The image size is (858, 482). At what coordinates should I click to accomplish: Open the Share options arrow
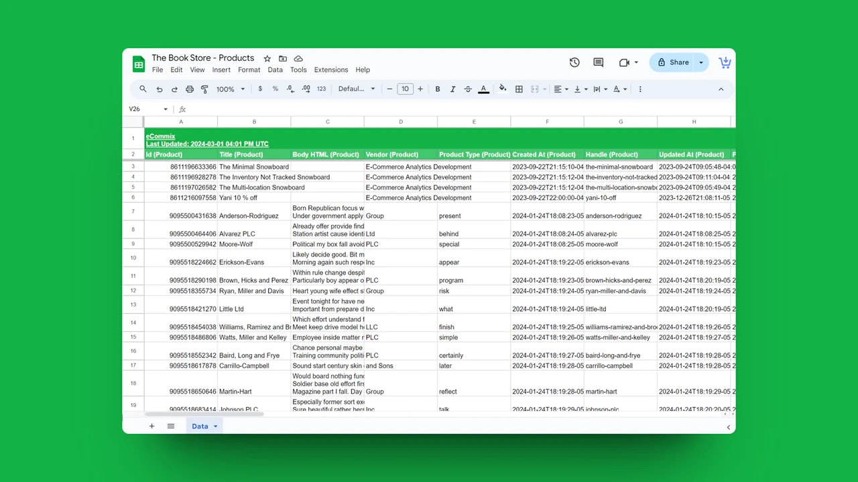pos(701,62)
